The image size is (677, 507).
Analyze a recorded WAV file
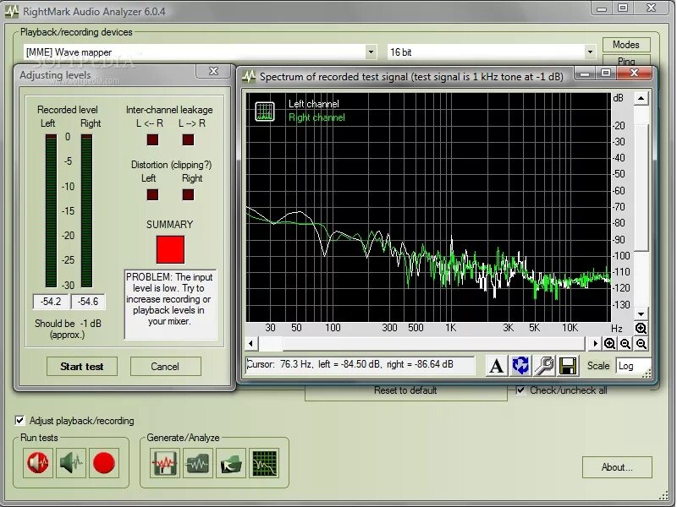(x=199, y=462)
